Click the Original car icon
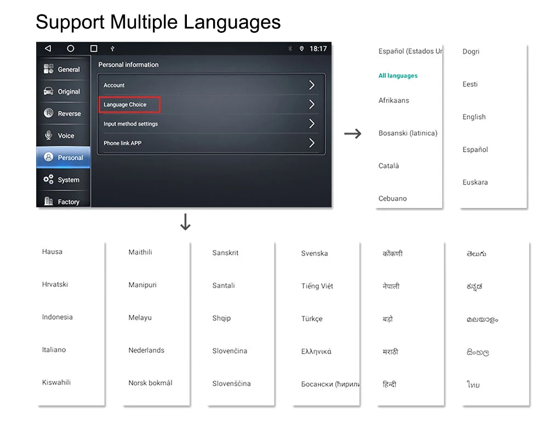The width and height of the screenshot is (548, 428). click(x=49, y=91)
